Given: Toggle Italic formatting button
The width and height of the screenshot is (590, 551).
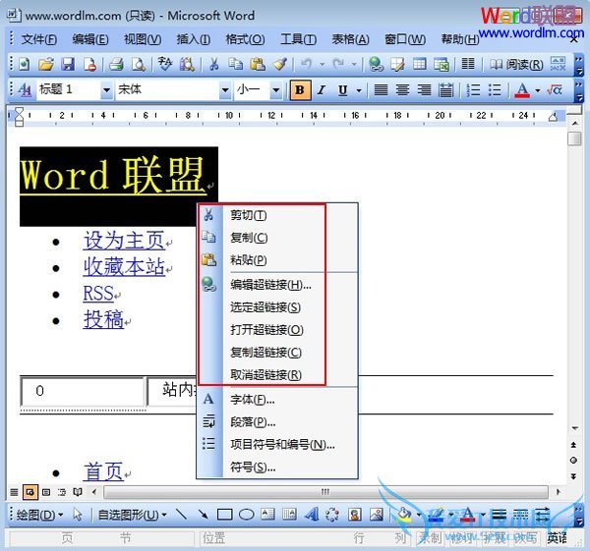Looking at the screenshot, I should click(322, 90).
